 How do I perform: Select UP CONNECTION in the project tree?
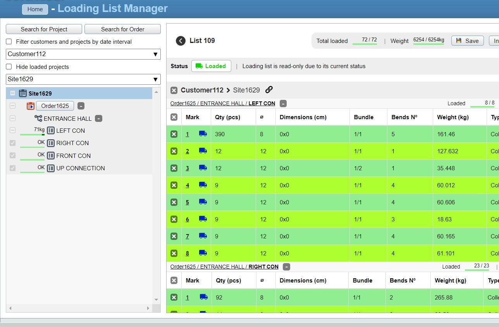pyautogui.click(x=80, y=168)
